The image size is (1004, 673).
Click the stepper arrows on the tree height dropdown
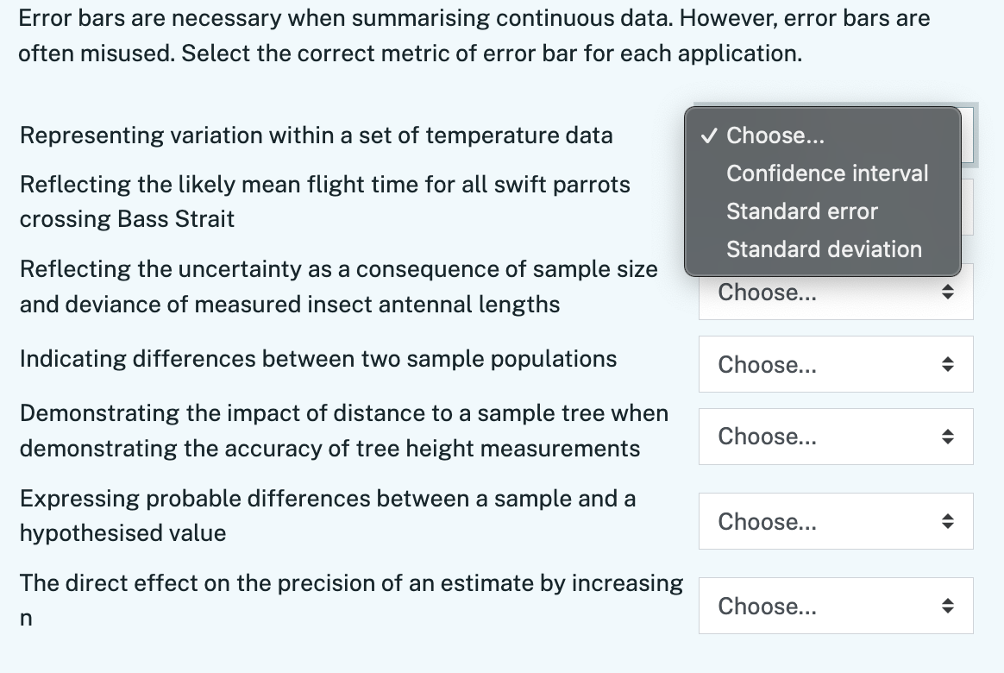point(950,436)
